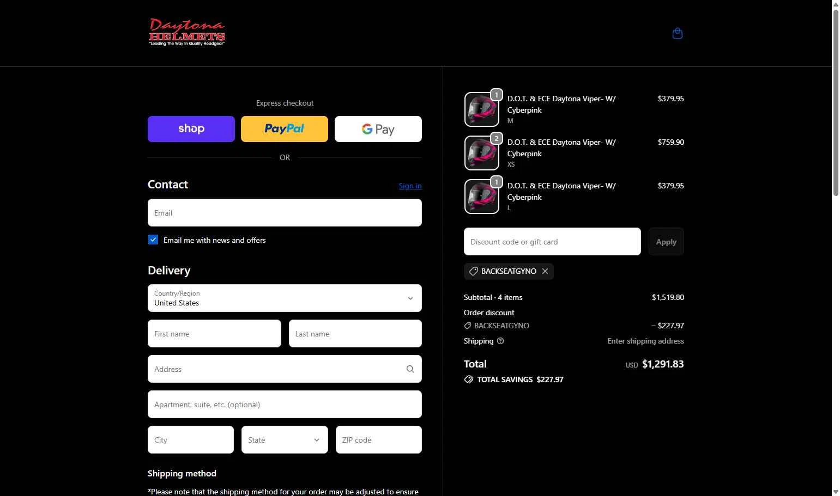Screen dimensions: 840x496
Task: Click the total amount $1,291.83
Action: pos(663,364)
